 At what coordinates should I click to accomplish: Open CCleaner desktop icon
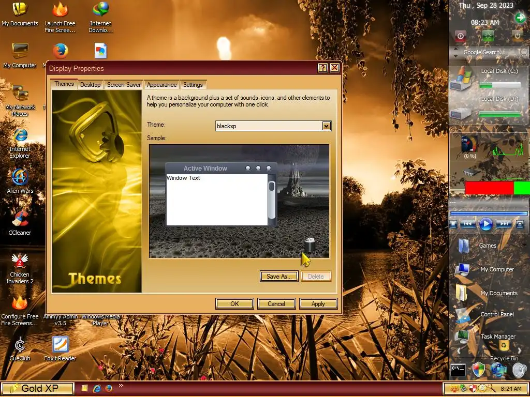(20, 223)
